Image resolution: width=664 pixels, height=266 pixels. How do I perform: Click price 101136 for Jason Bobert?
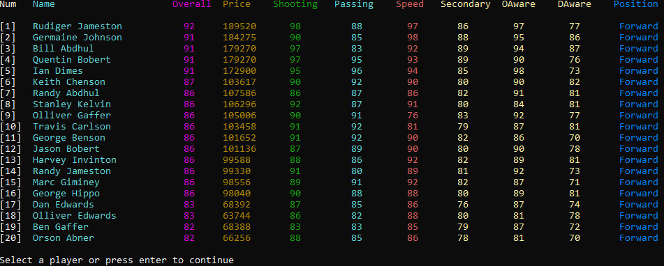(239, 148)
